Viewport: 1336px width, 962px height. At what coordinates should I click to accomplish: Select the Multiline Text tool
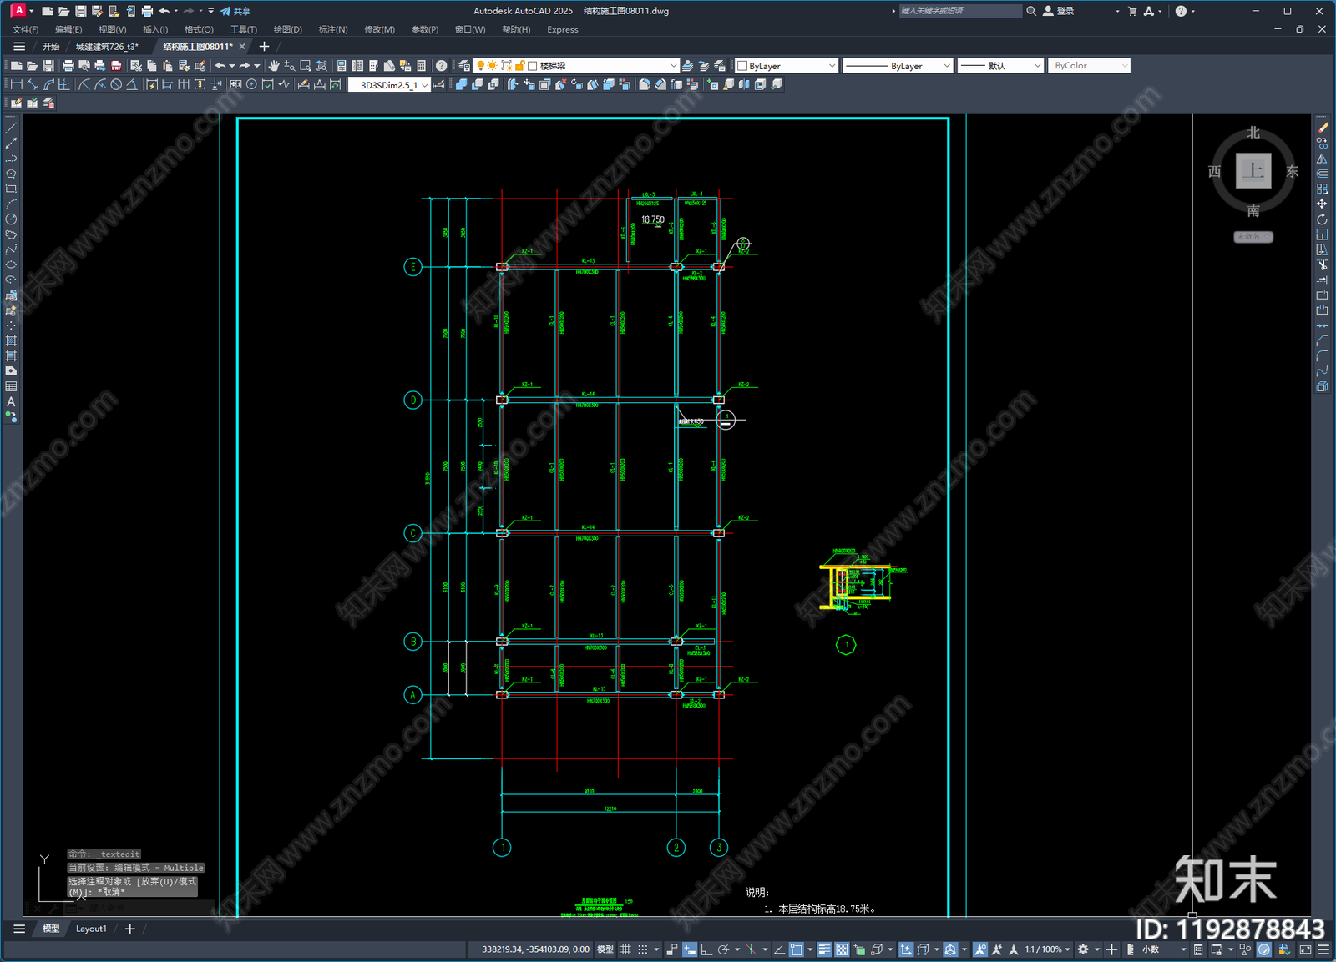point(11,401)
